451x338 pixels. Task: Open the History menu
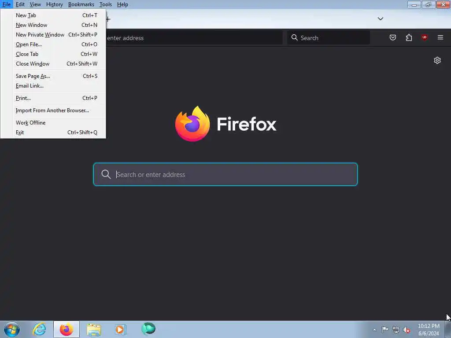(54, 4)
